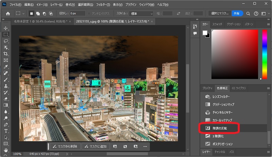
Task: Switch to the チャンネル tab
Action: pos(220,152)
